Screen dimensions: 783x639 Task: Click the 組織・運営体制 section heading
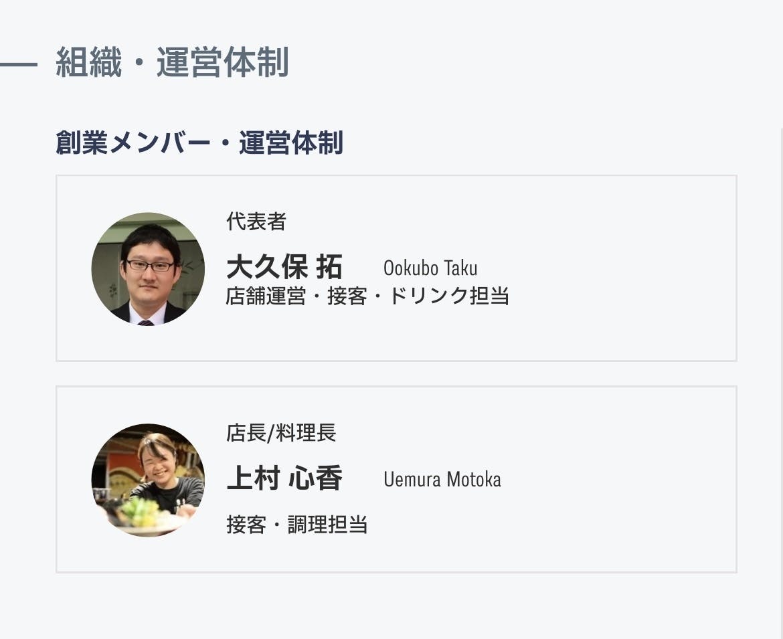click(172, 64)
